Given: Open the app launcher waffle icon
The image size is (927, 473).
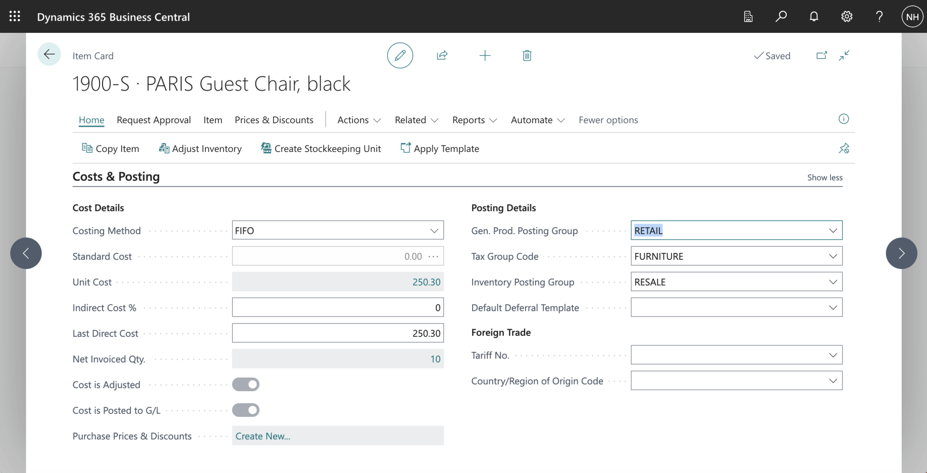Looking at the screenshot, I should click(x=15, y=17).
